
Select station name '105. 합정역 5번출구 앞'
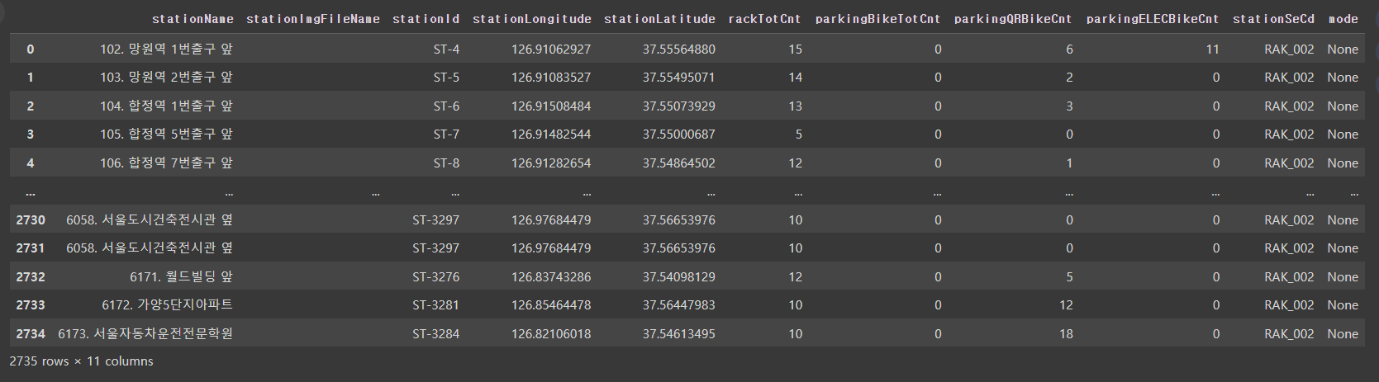pos(166,134)
